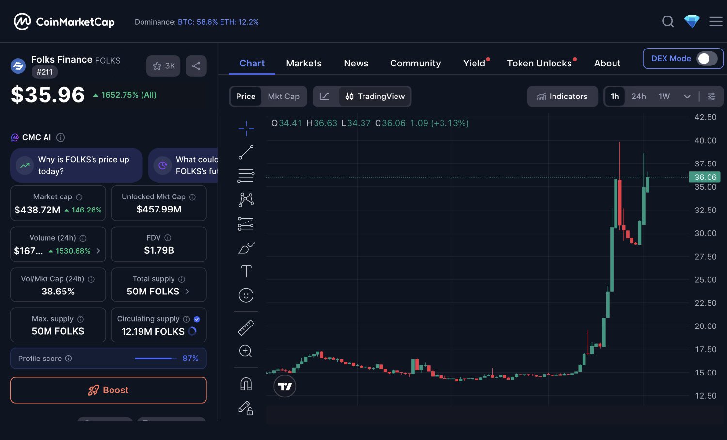
Task: Switch chart to Mkt Cap view
Action: [284, 97]
